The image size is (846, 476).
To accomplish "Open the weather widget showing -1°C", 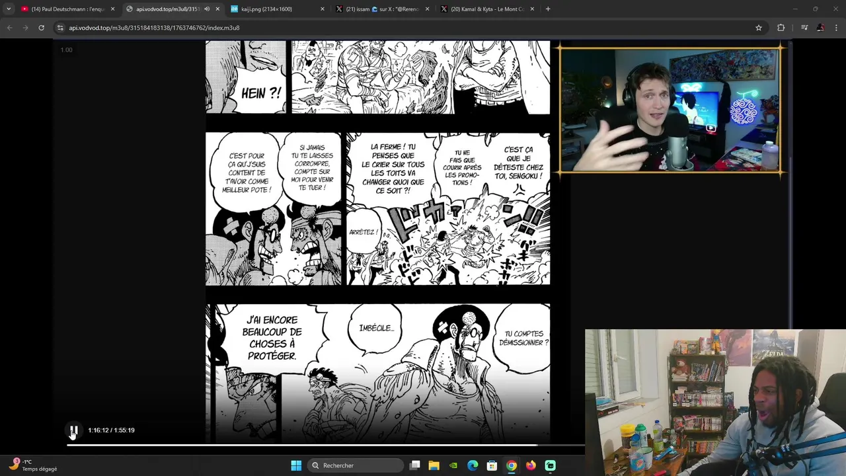I will coord(33,465).
